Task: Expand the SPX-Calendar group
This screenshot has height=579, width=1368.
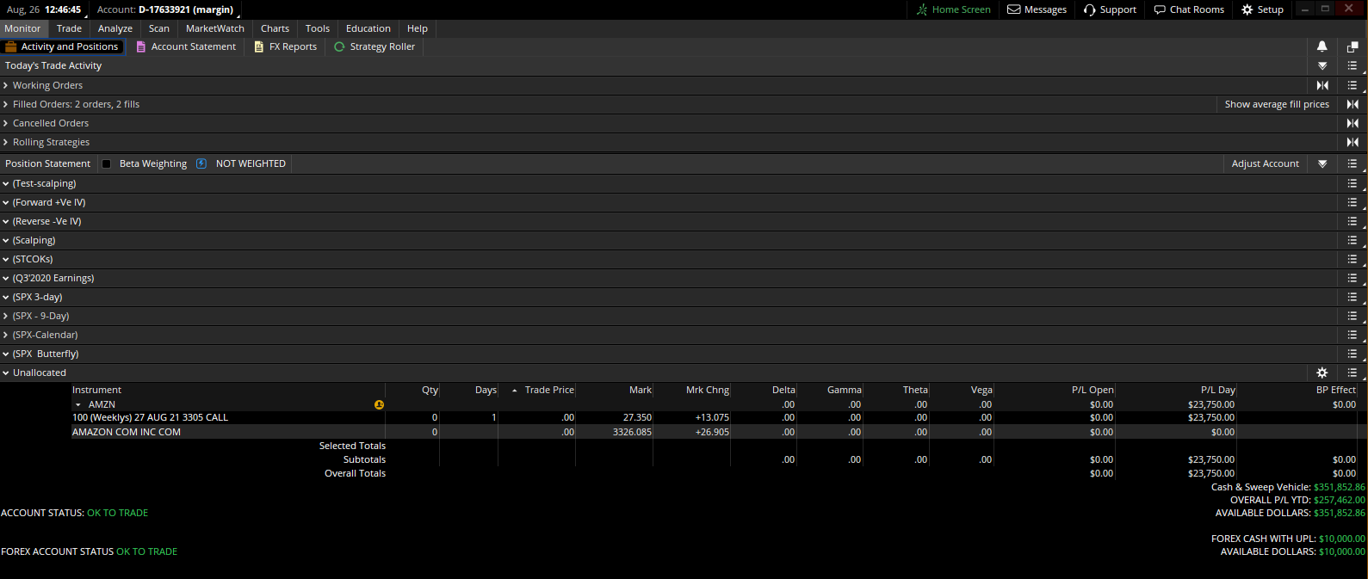Action: (x=6, y=335)
